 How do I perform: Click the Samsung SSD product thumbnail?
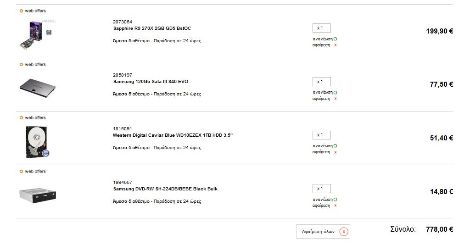(x=38, y=88)
